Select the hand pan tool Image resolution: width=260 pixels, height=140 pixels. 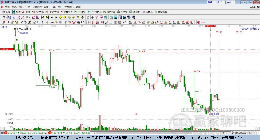[88, 17]
